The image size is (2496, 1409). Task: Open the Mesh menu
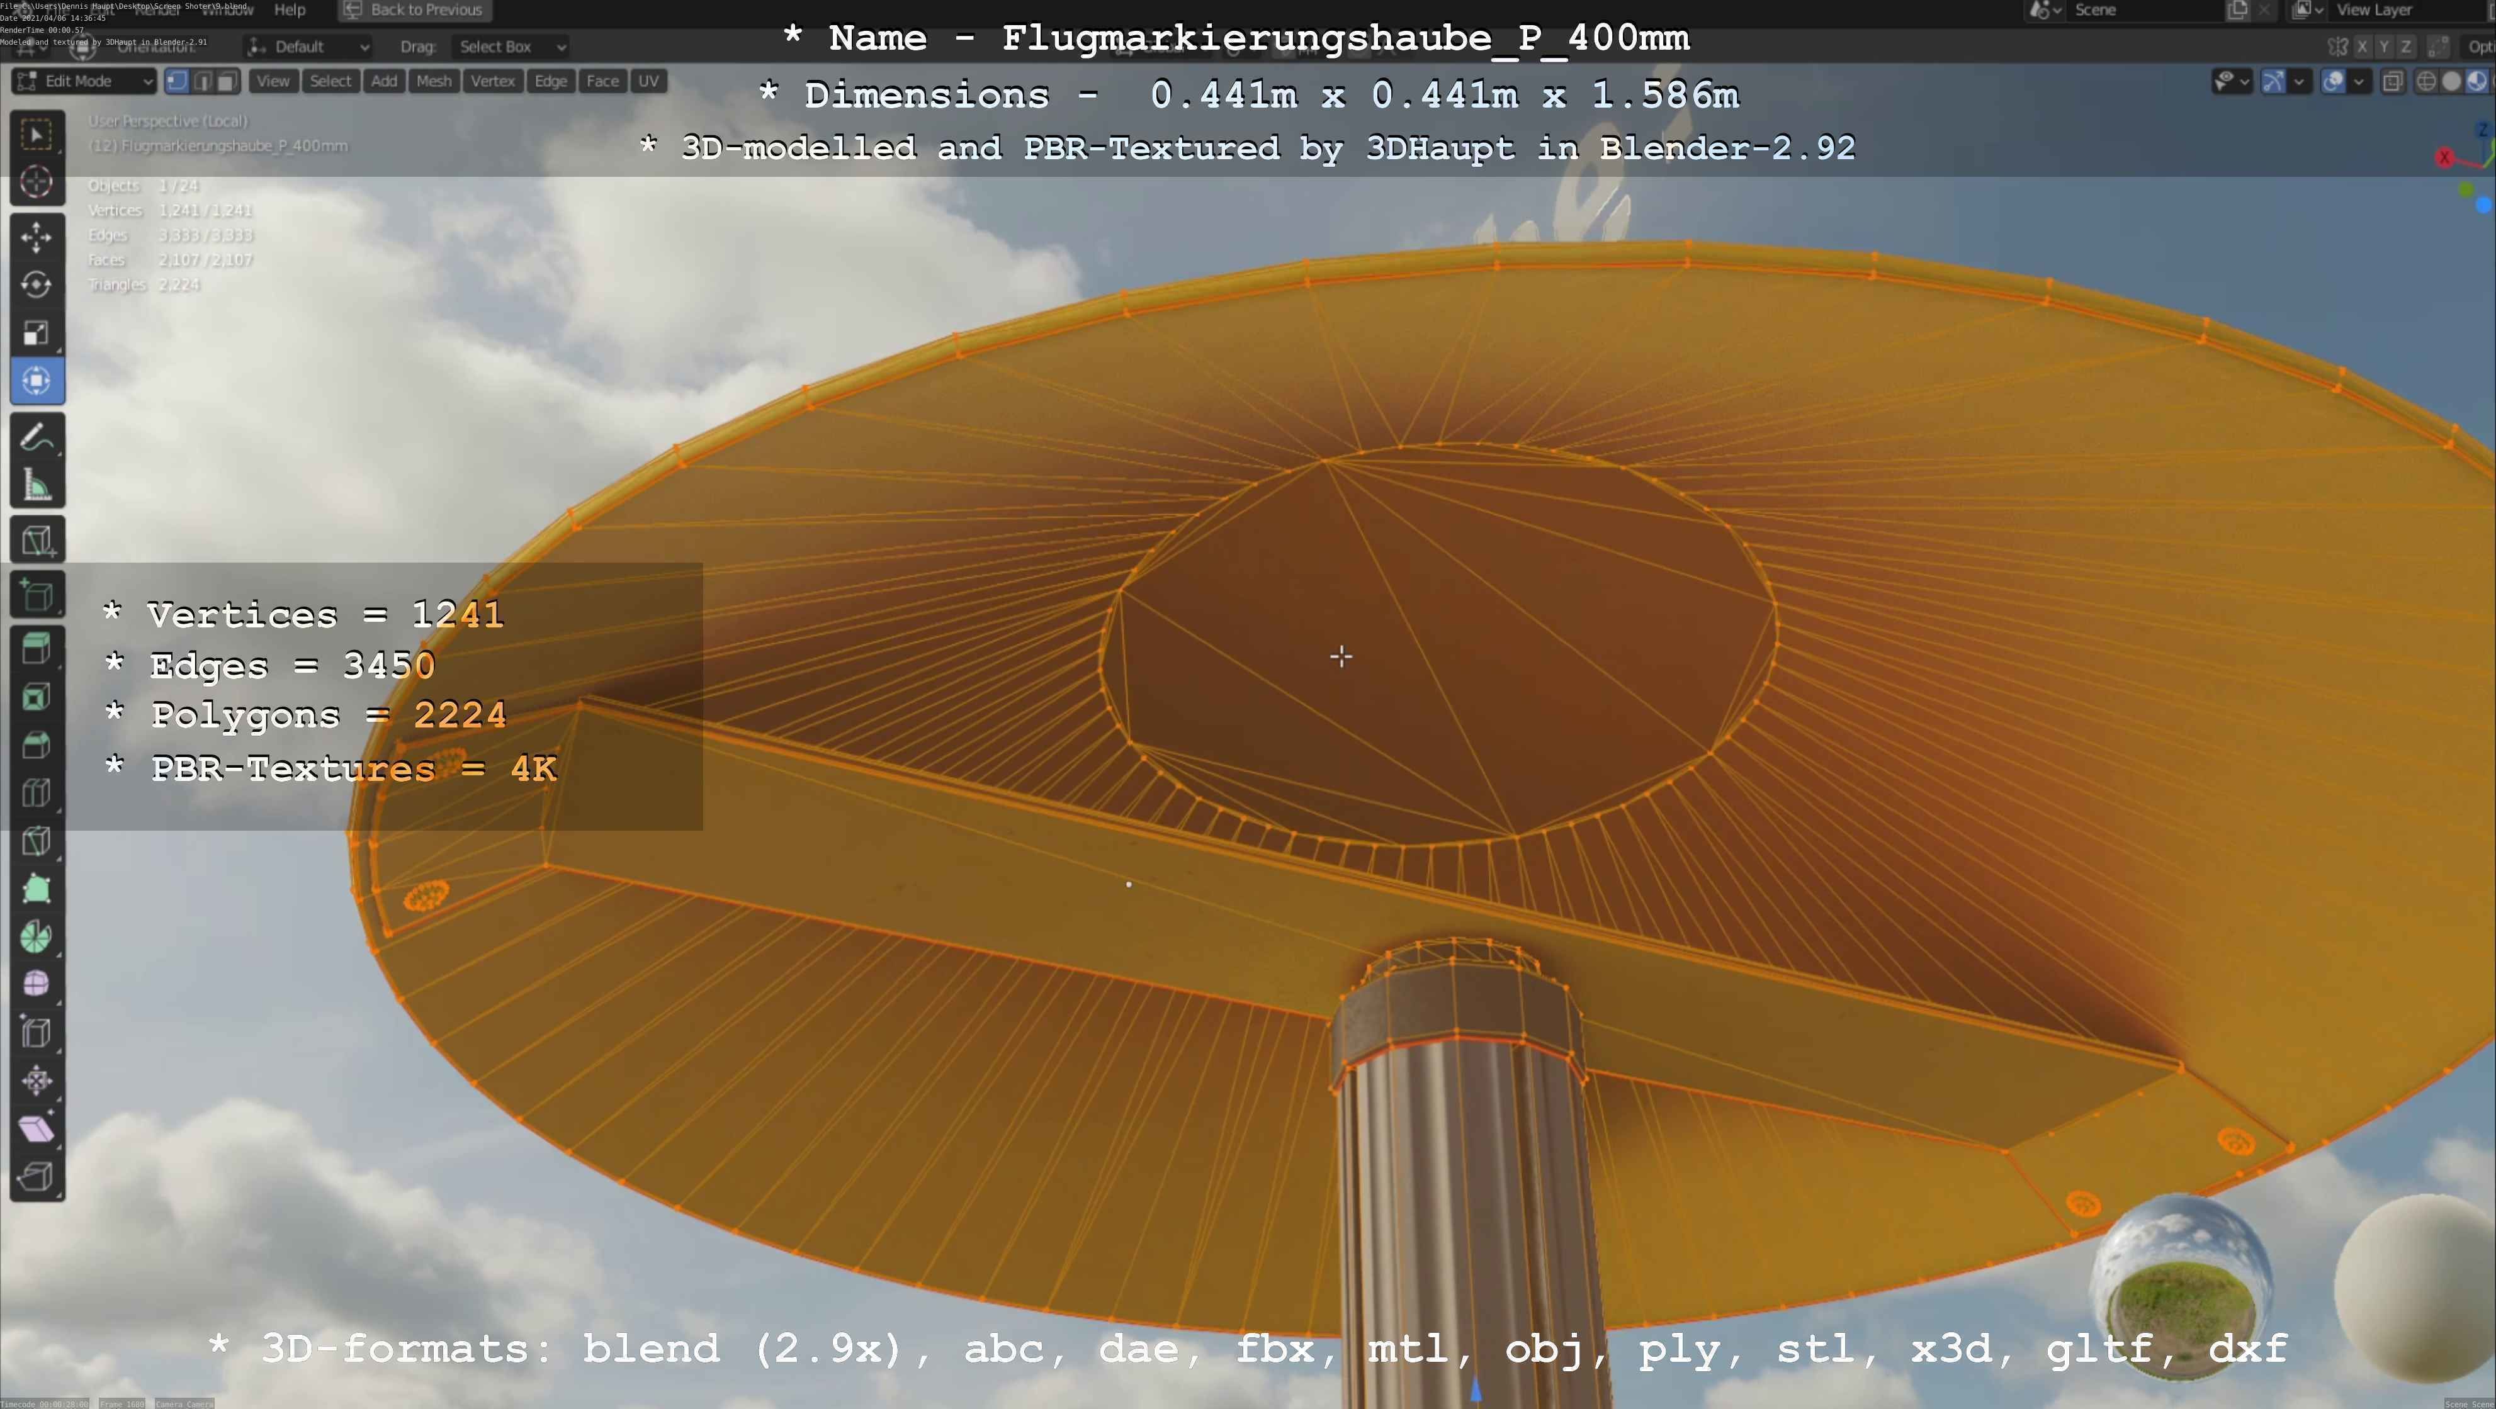coord(434,81)
